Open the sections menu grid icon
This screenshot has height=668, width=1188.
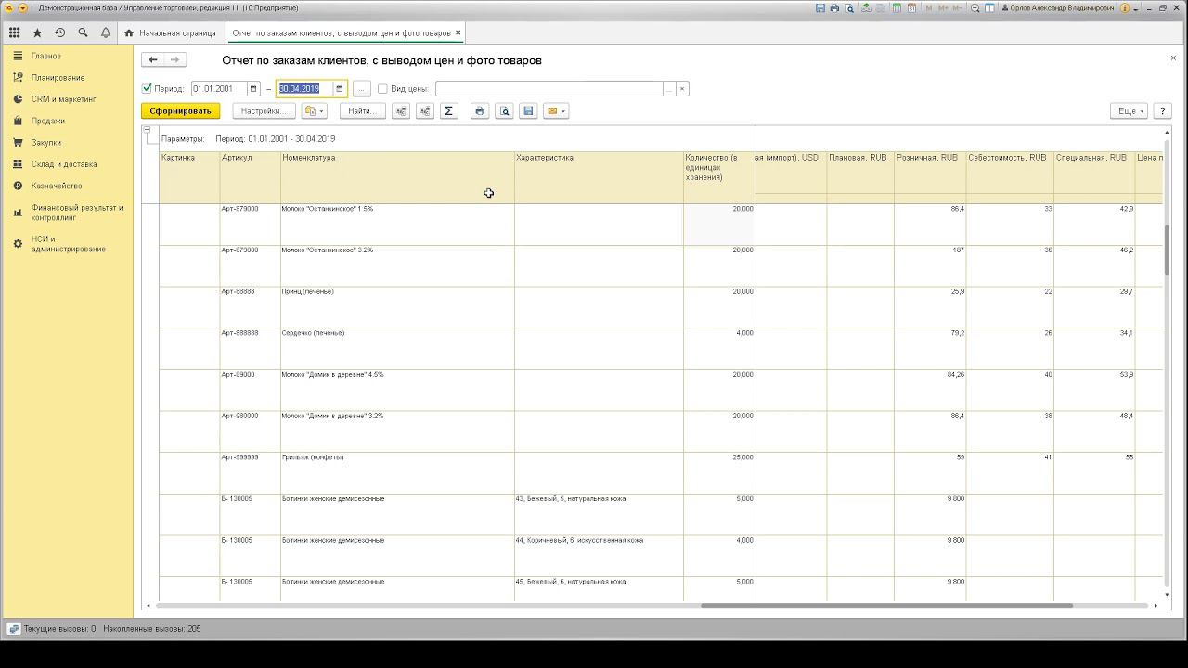pyautogui.click(x=15, y=32)
